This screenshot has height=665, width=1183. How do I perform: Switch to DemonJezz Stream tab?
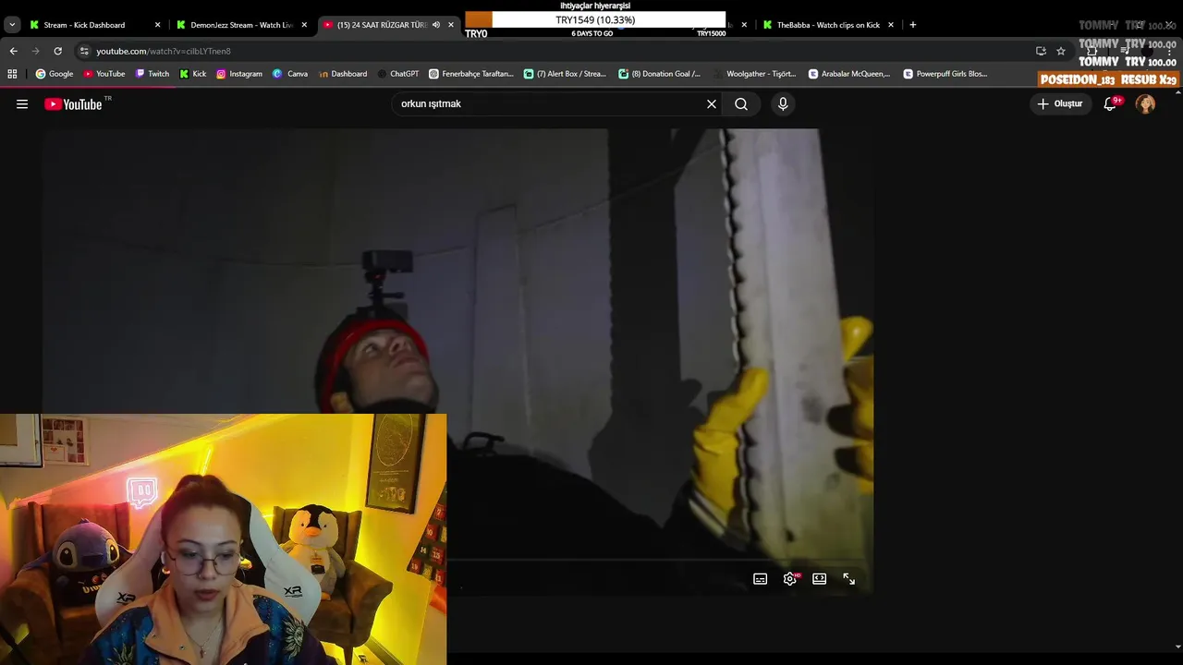click(242, 25)
